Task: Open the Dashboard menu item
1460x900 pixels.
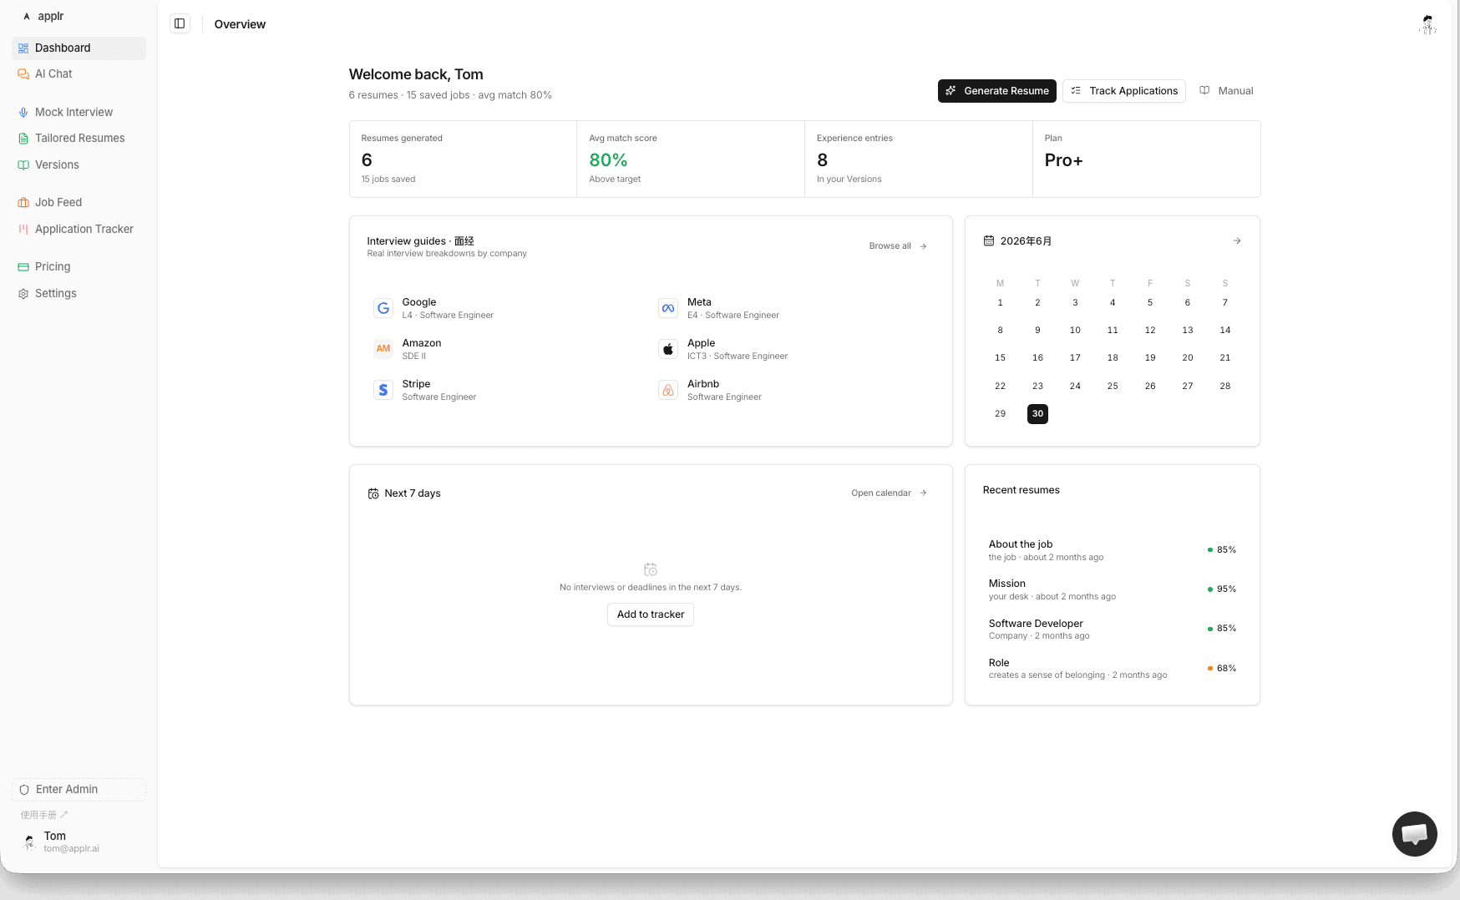Action: tap(79, 48)
